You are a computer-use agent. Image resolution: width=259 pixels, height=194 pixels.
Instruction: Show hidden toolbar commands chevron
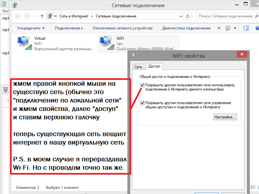point(219,28)
